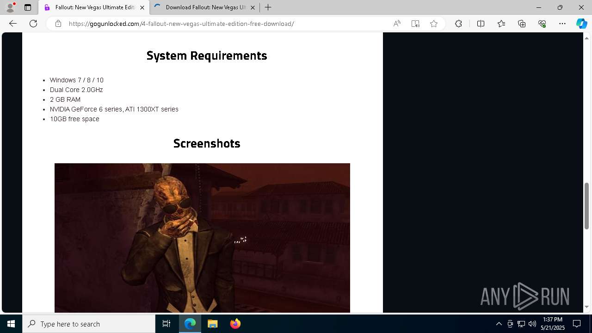Open the Copilot sidebar
592x333 pixels.
[x=581, y=24]
